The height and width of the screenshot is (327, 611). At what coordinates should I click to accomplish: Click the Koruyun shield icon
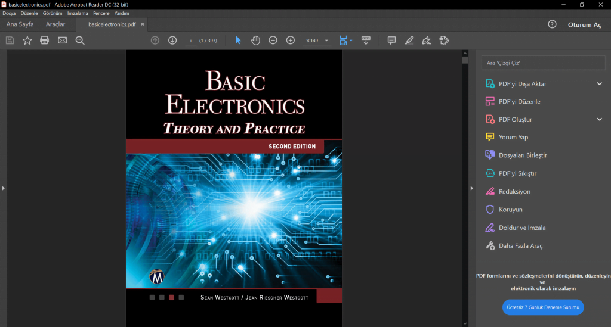(490, 209)
